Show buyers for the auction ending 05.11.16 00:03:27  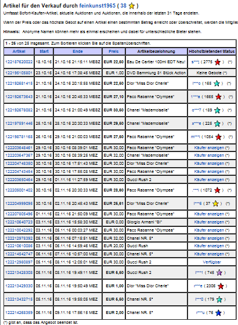pos(209,230)
